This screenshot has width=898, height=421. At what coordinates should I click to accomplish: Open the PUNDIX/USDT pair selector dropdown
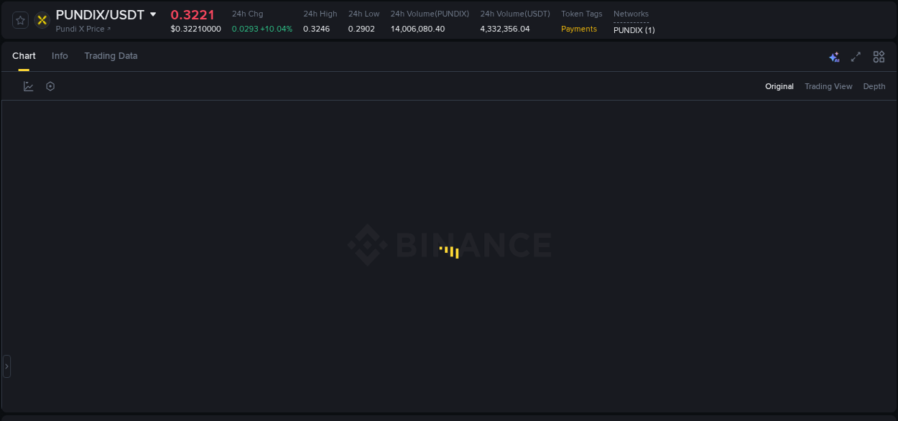point(153,14)
